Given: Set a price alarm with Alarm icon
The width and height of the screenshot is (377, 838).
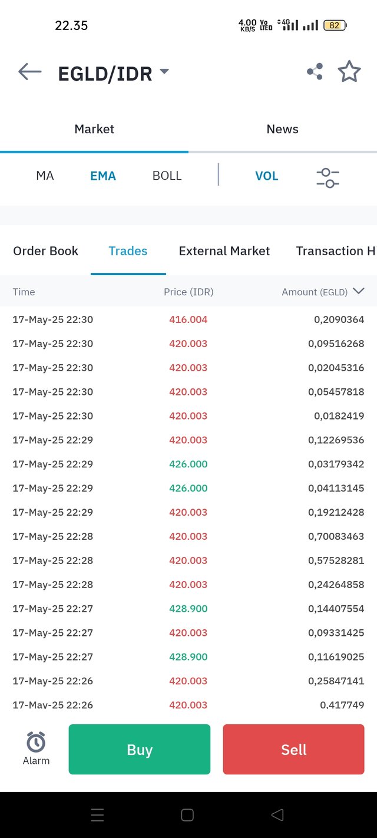Looking at the screenshot, I should point(36,748).
